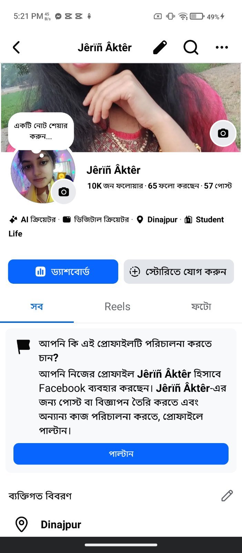Screen dimensions: 242x553
Task: Tap স্টোরিতে যোগ করুন story button
Action: coord(179,272)
